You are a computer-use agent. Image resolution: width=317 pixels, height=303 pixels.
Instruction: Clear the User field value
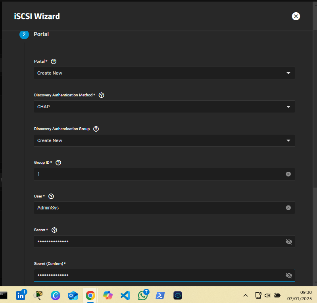(x=288, y=208)
